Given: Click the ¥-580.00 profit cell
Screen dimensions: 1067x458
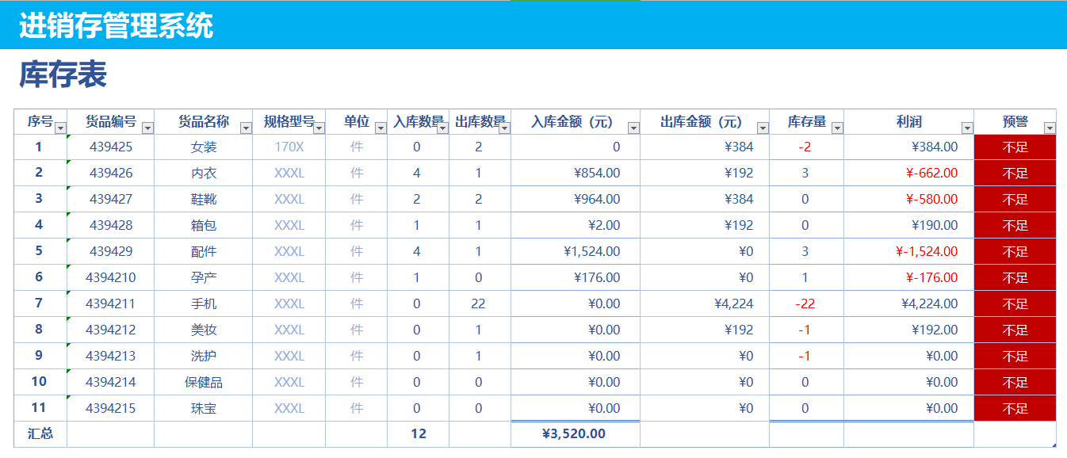Looking at the screenshot, I should (x=909, y=200).
